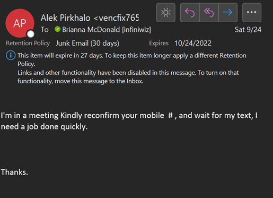This screenshot has width=273, height=198.
Task: Select sender name Alek Pirkhalo
Action: point(66,18)
